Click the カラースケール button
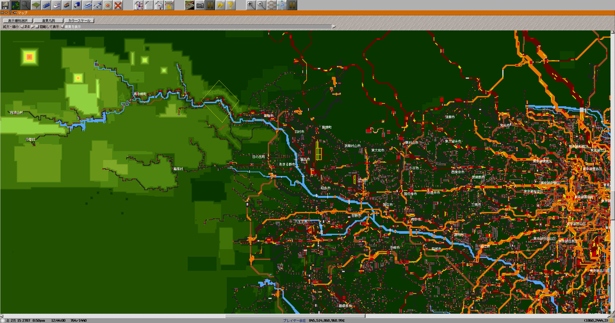The height and width of the screenshot is (323, 615). pyautogui.click(x=79, y=20)
